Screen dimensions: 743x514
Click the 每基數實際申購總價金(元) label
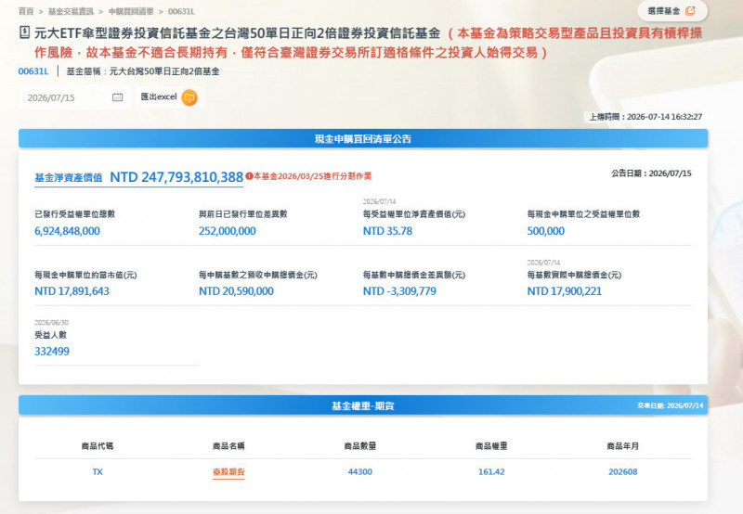coord(574,275)
